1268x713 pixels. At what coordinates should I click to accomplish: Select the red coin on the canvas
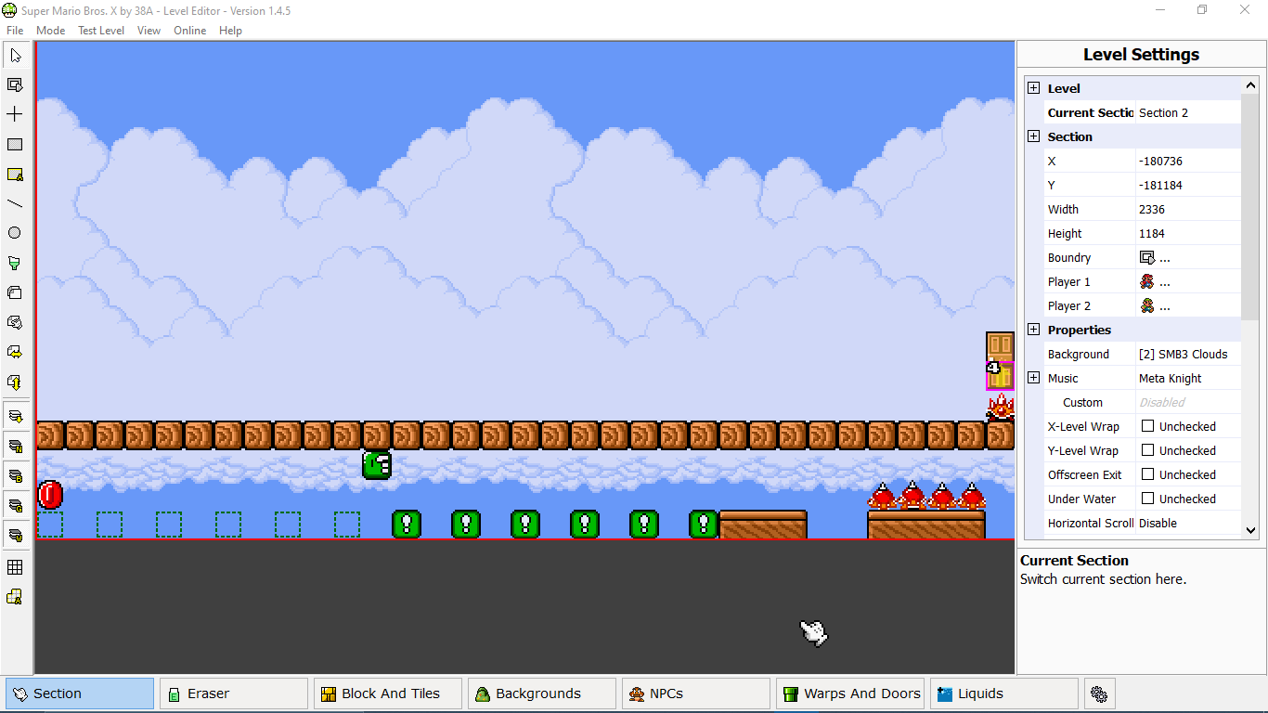[50, 495]
